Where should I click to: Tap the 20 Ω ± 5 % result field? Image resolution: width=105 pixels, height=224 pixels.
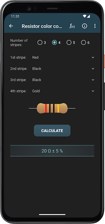(52, 151)
